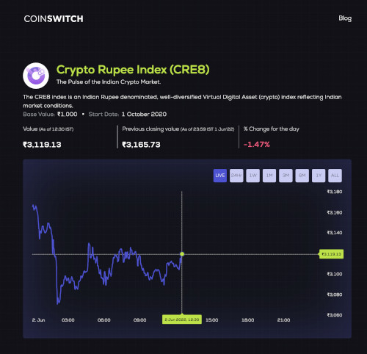Click the 2 Jun 2022, 12:30 date label
Image resolution: width=367 pixels, height=354 pixels.
pos(182,319)
